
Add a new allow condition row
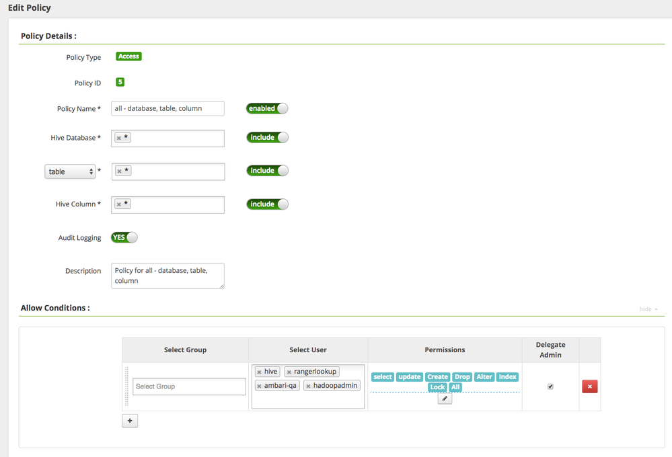point(130,421)
